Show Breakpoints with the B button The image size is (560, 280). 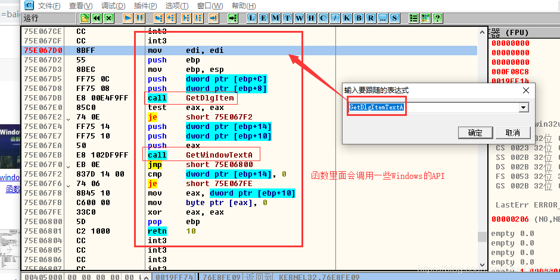click(x=359, y=18)
